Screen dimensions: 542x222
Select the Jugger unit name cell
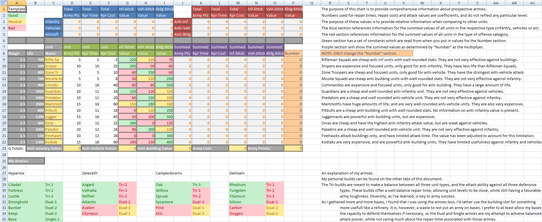point(54,117)
